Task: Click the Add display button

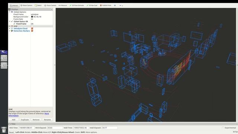Action: tap(13, 120)
